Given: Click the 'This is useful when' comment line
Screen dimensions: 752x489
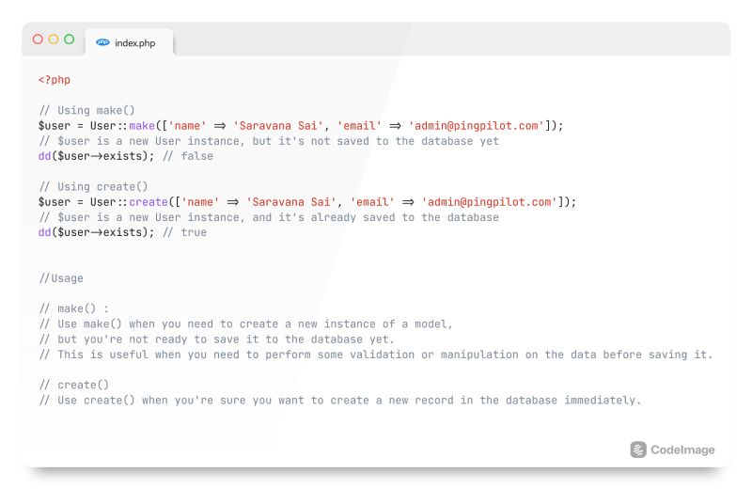Looking at the screenshot, I should coord(376,355).
